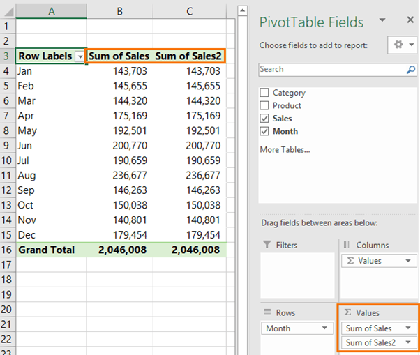Uncheck the Month field checkbox
The image size is (420, 355).
tap(264, 131)
